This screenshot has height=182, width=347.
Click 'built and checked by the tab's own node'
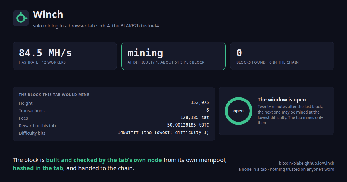point(104,160)
